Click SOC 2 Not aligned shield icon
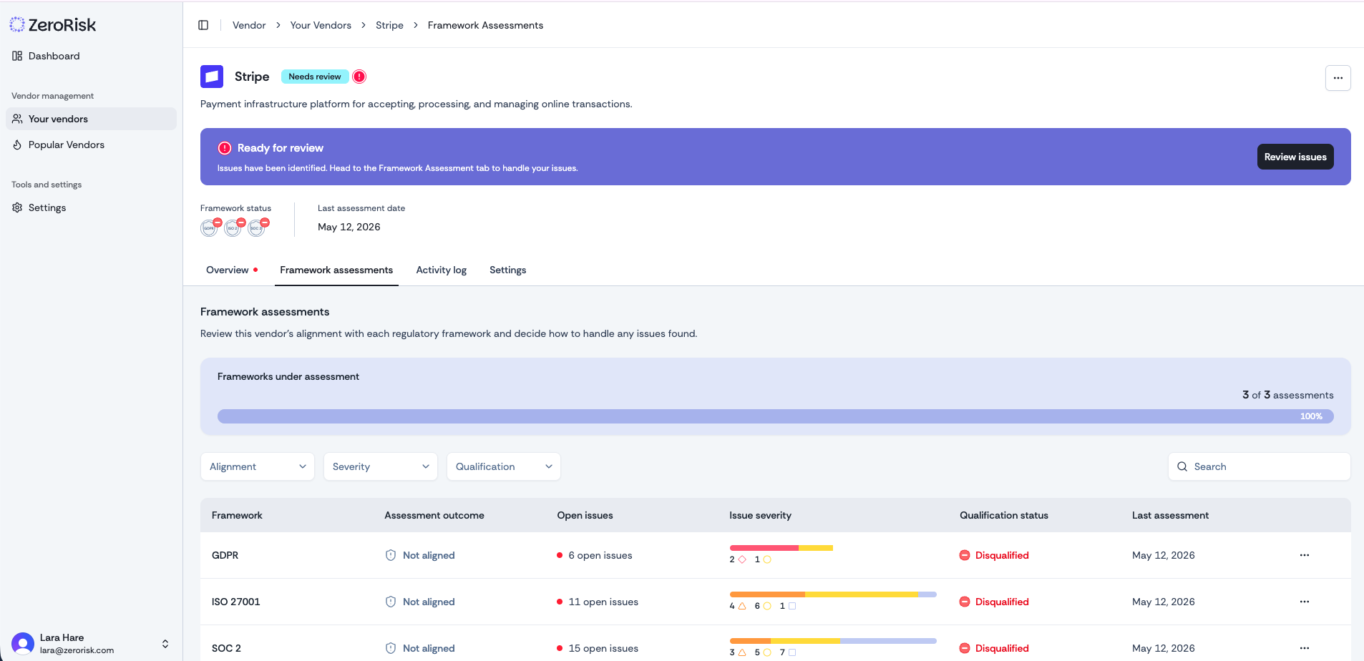The height and width of the screenshot is (661, 1364). [391, 648]
